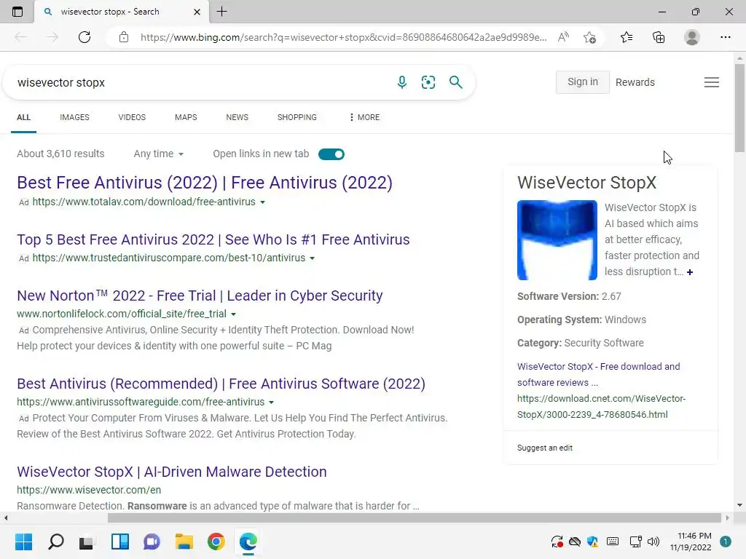
Task: Click the Back arrow in the browser
Action: coord(20,37)
